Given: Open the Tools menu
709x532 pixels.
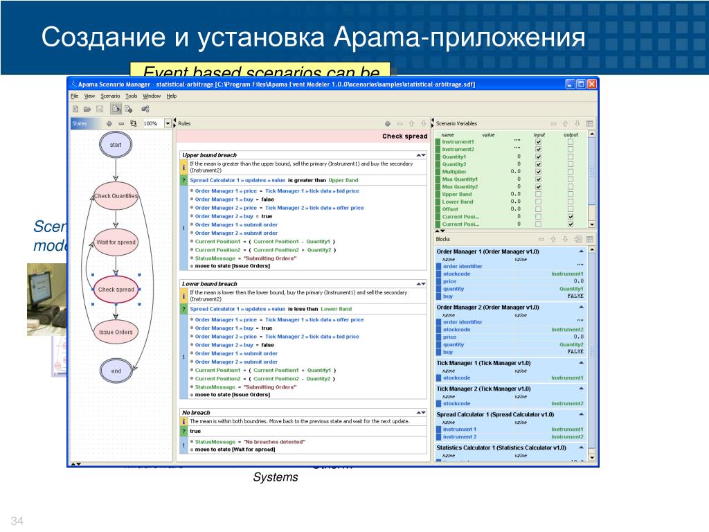Looking at the screenshot, I should pyautogui.click(x=131, y=96).
